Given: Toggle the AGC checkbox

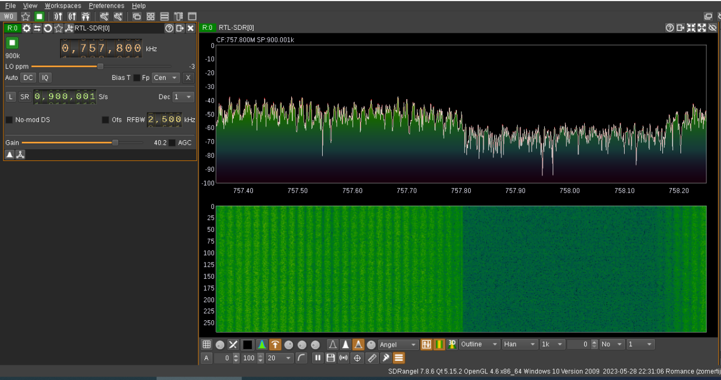Looking at the screenshot, I should (172, 143).
